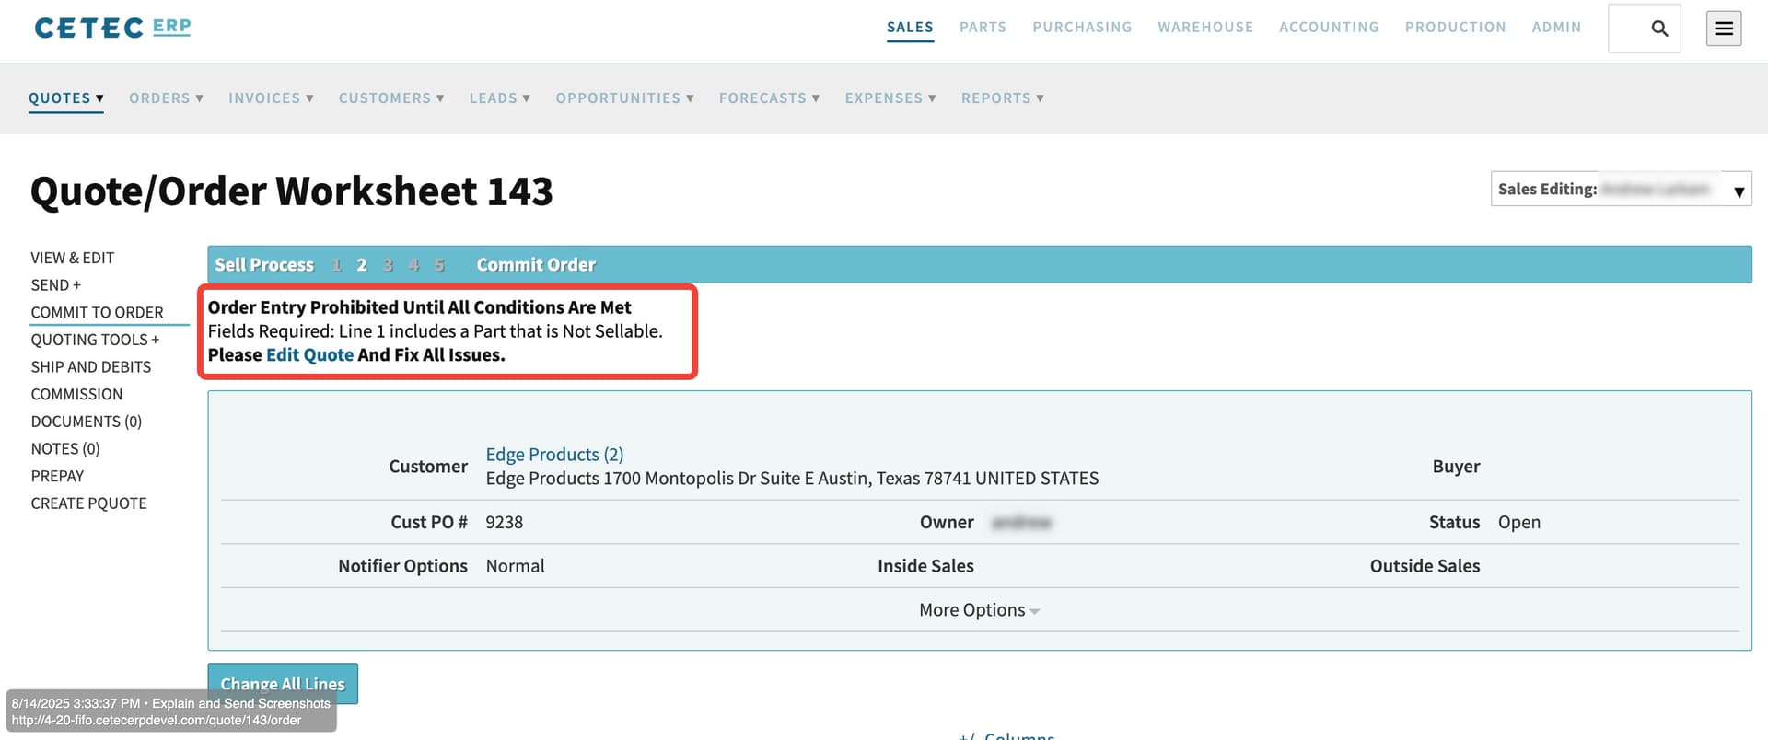This screenshot has width=1768, height=740.
Task: Open the hamburger menu icon
Action: [x=1723, y=29]
